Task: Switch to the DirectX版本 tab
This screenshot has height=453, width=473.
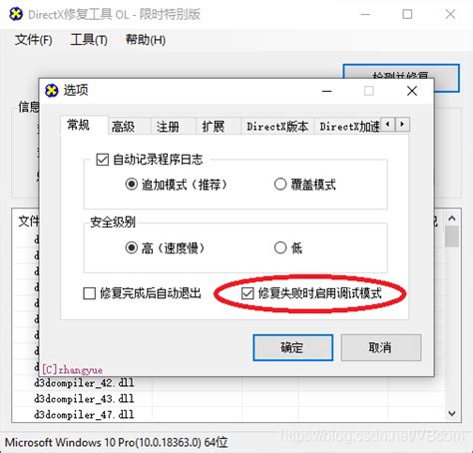Action: click(277, 127)
